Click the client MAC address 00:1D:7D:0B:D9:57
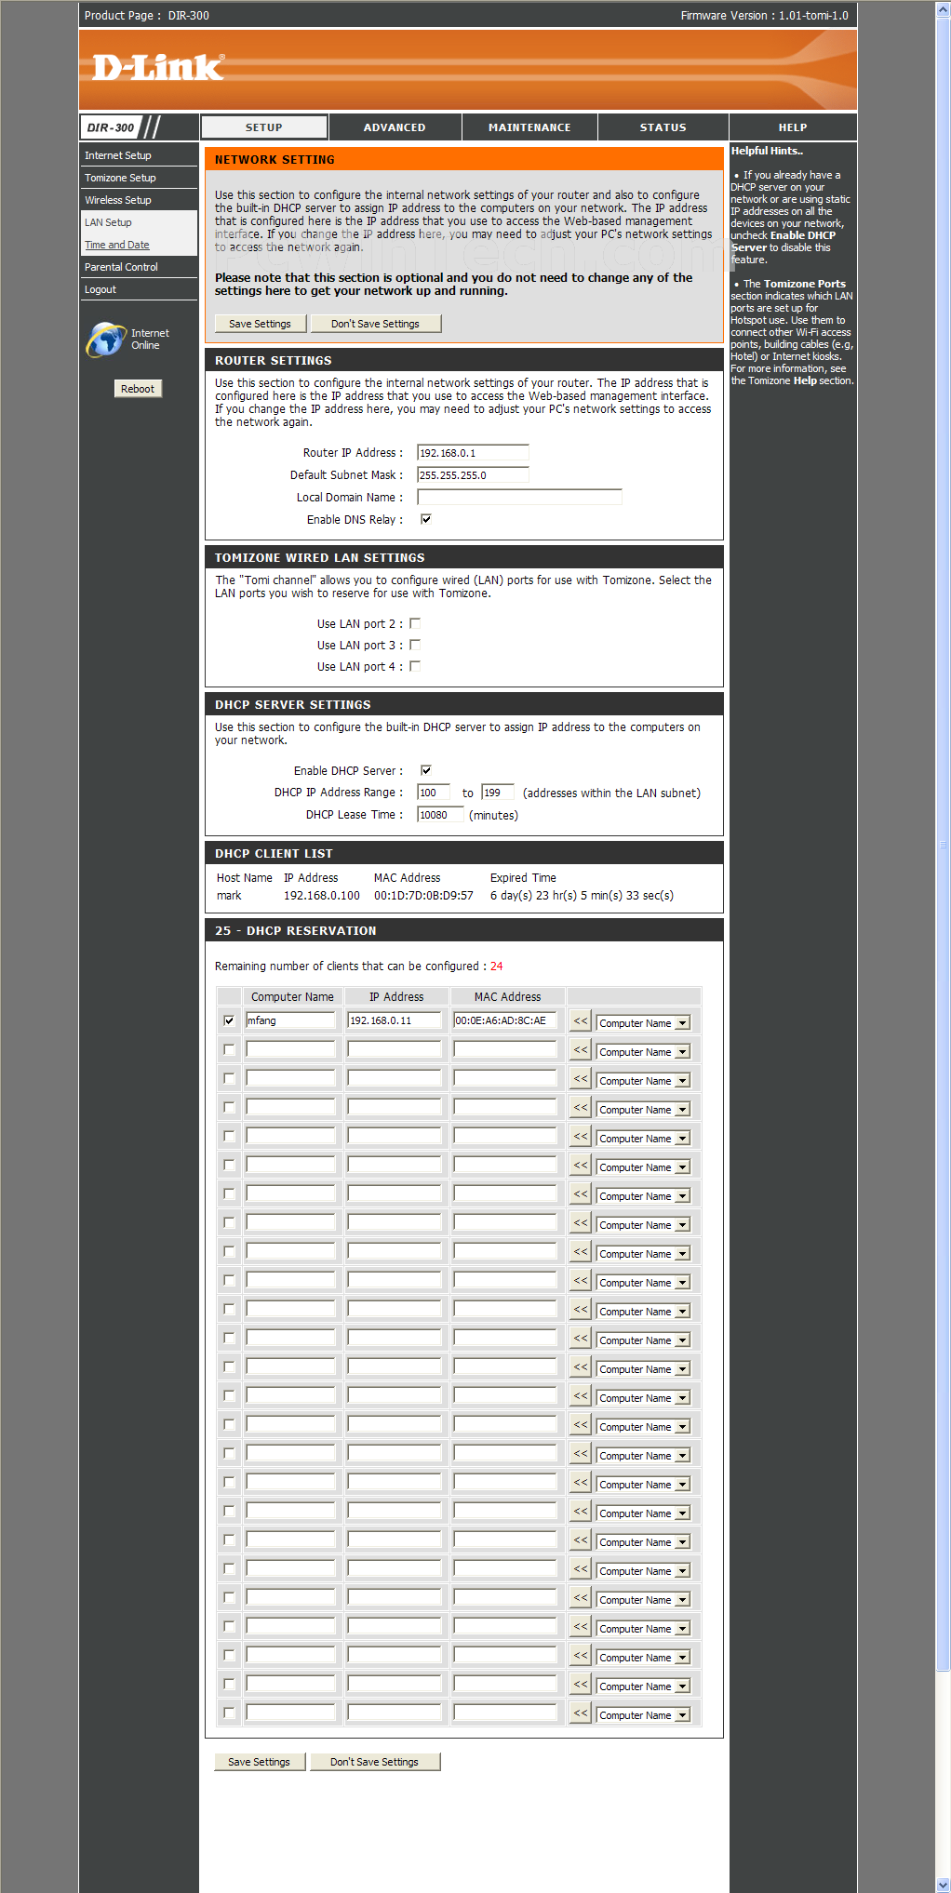951x1893 pixels. coord(423,896)
